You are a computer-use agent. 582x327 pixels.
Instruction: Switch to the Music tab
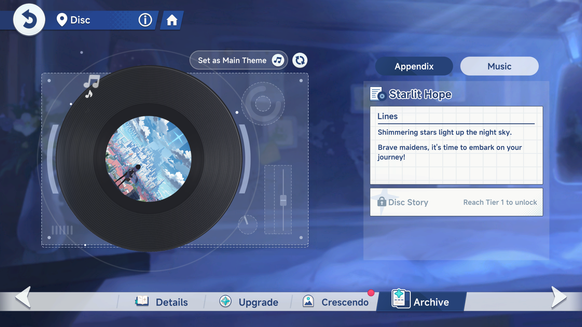499,66
